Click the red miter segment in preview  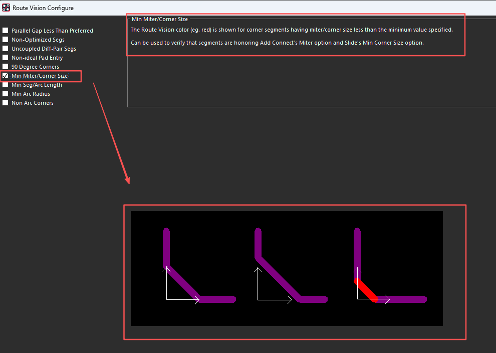click(366, 291)
